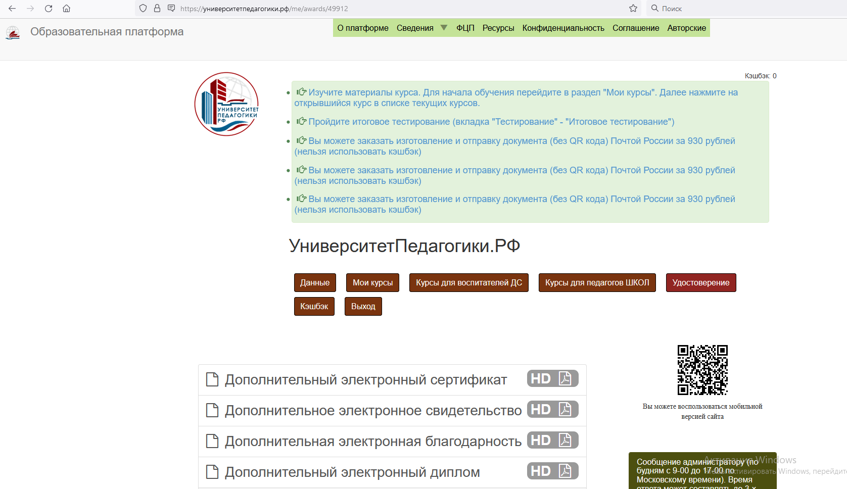Viewport: 847px width, 489px height.
Task: Click the permissions icon beside the padlock
Action: coord(171,8)
